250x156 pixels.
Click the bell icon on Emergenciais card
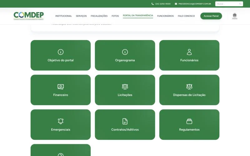pos(61,121)
